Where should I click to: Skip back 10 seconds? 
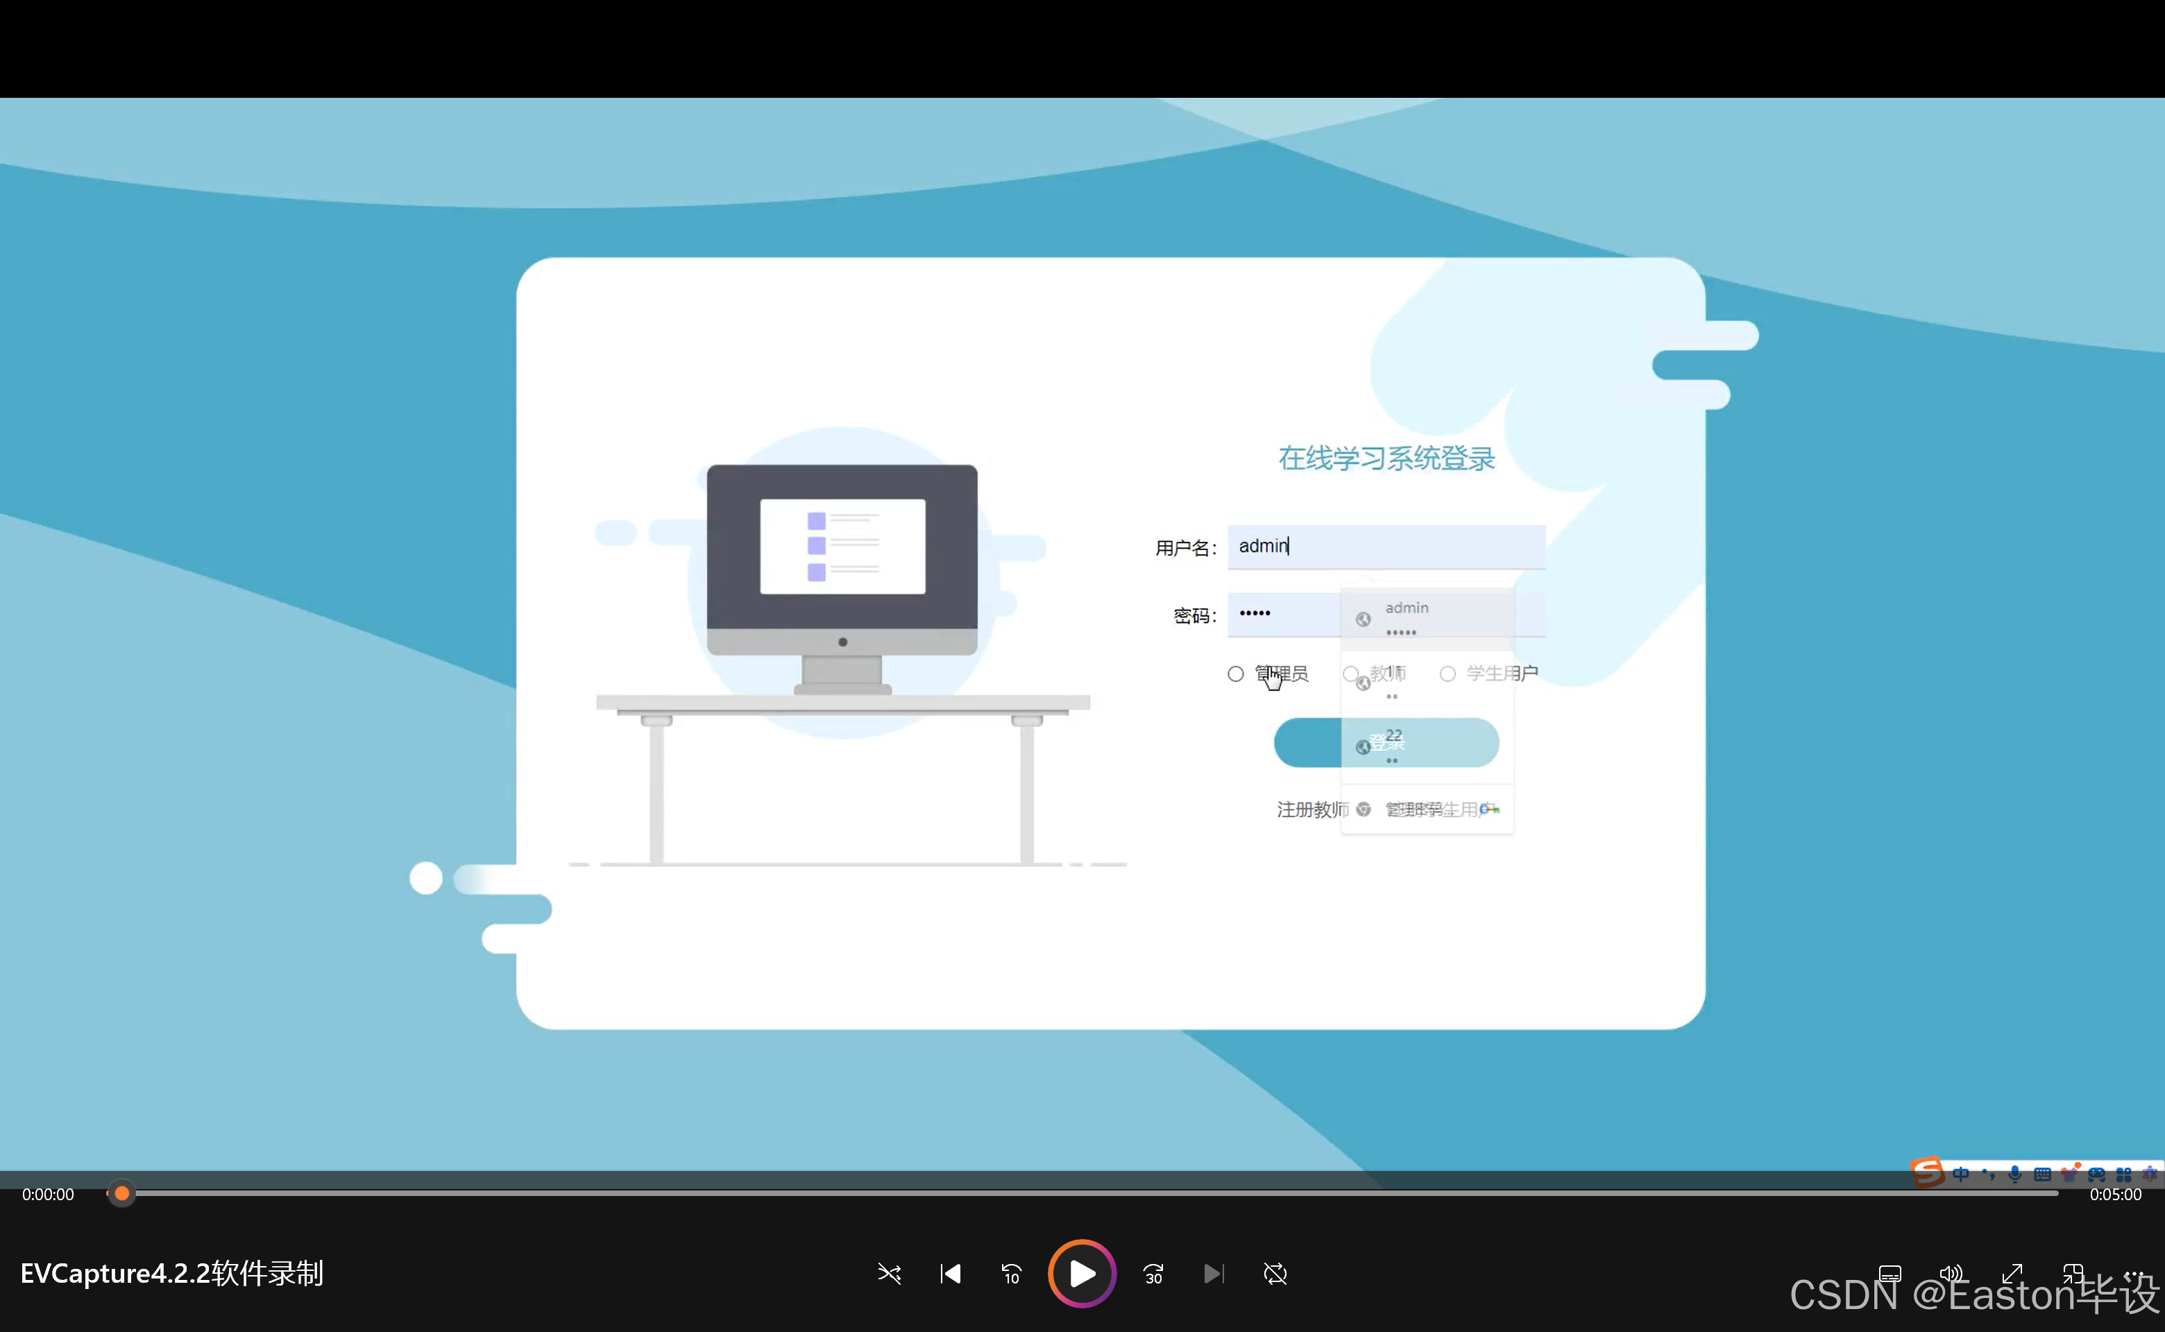[x=1011, y=1274]
